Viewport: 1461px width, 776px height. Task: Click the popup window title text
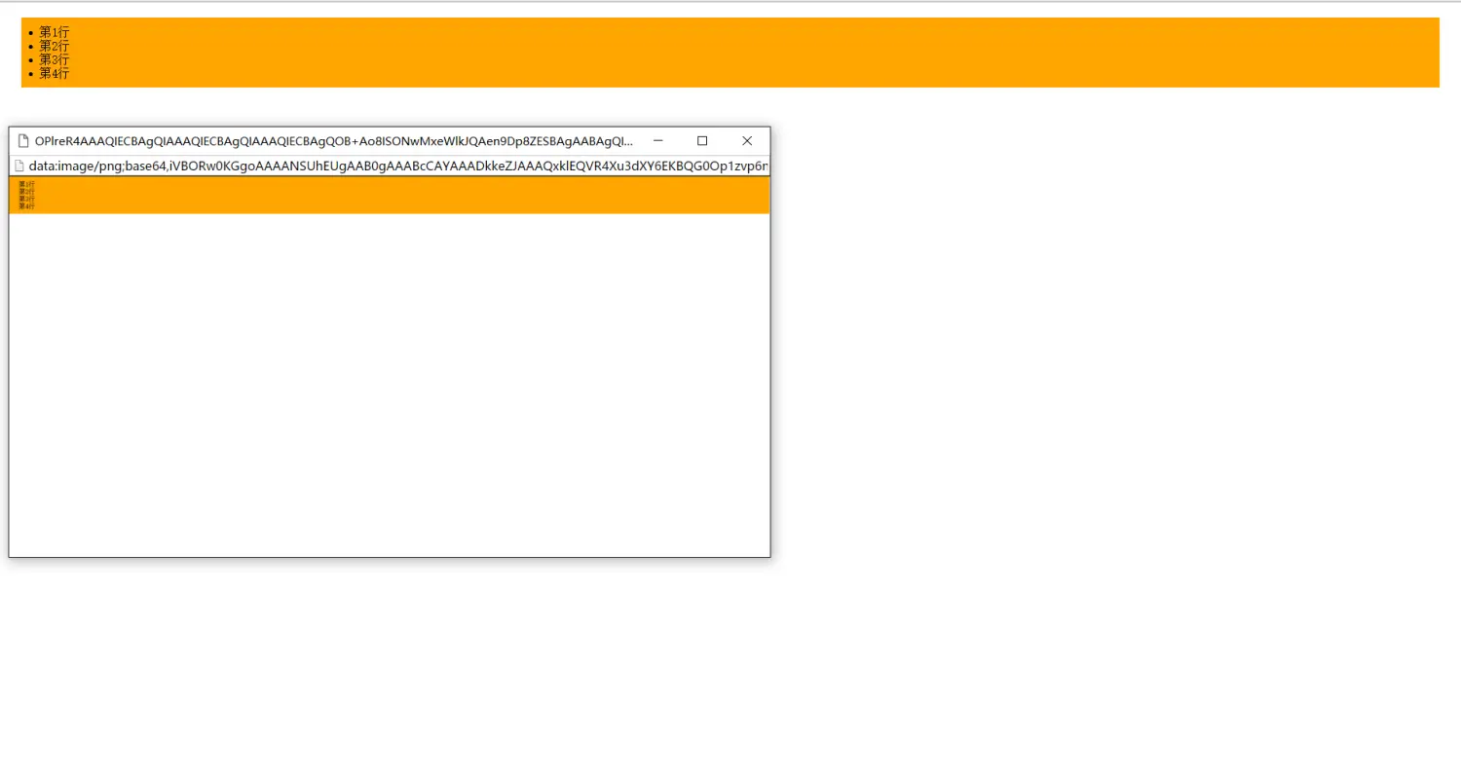click(334, 141)
